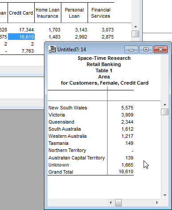Select the Credit Card column header
The width and height of the screenshot is (172, 210).
pos(21,13)
